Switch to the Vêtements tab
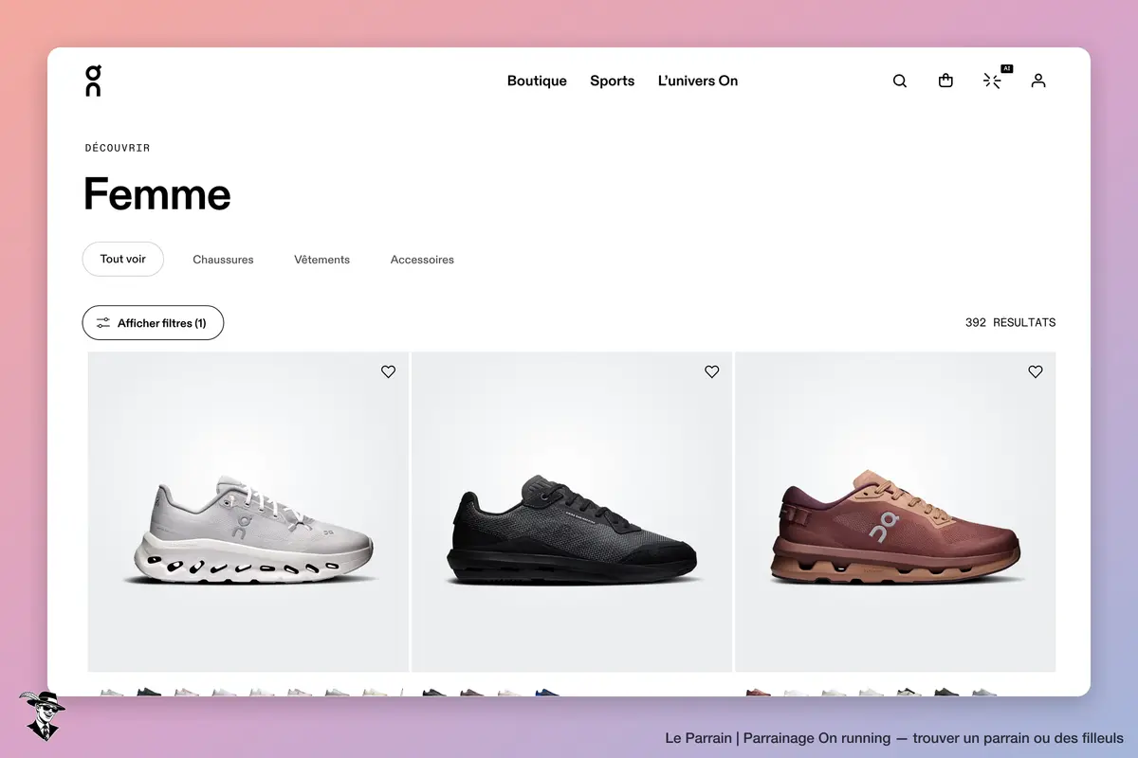 322,260
